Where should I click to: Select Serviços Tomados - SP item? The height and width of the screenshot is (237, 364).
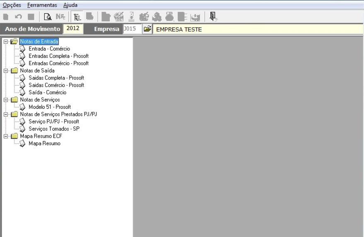pos(54,129)
